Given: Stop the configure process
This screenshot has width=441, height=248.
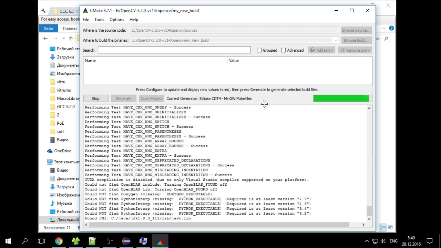Looking at the screenshot, I should pyautogui.click(x=96, y=99).
